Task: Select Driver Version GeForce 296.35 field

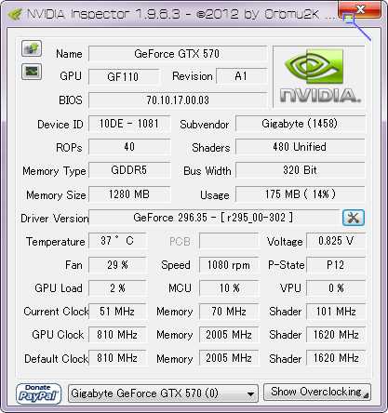Action: (x=214, y=218)
